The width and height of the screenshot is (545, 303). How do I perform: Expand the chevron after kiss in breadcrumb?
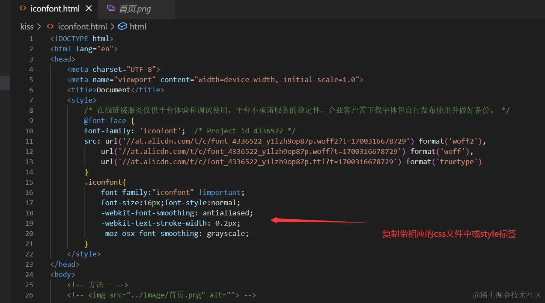click(39, 26)
